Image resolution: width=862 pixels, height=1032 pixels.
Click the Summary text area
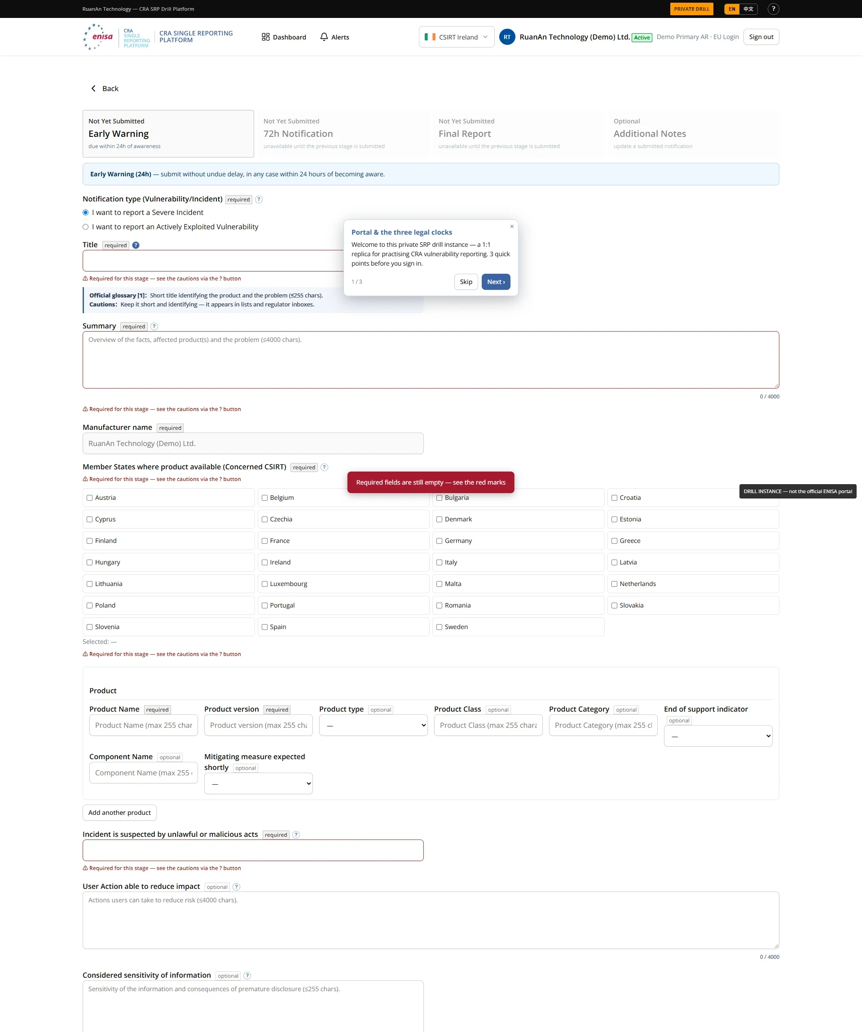(x=431, y=360)
